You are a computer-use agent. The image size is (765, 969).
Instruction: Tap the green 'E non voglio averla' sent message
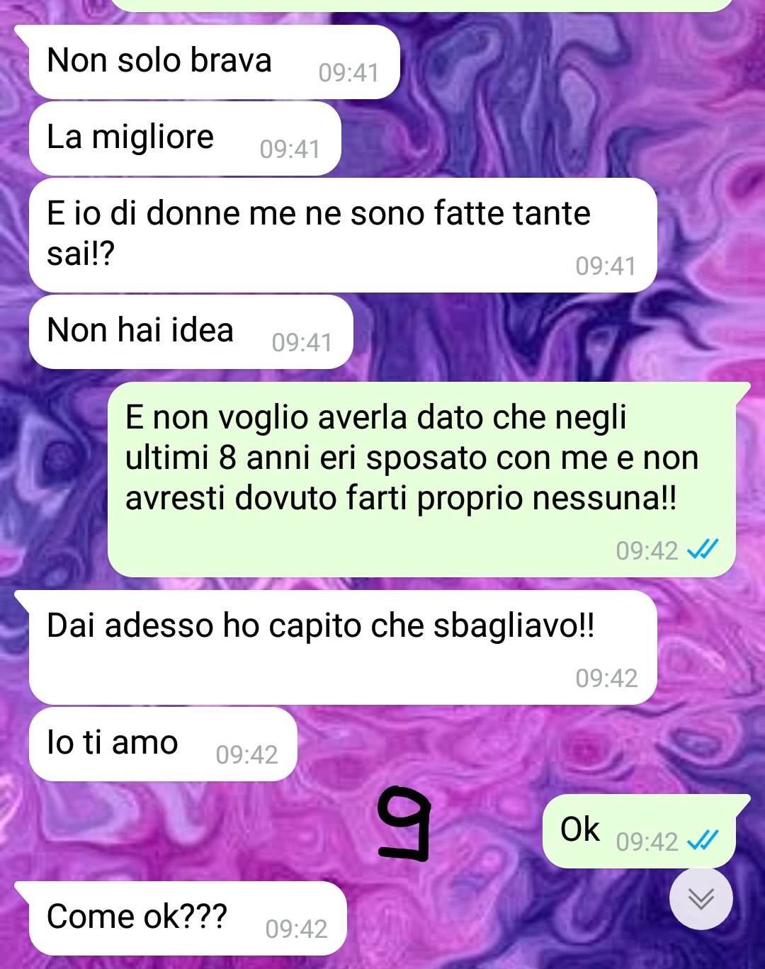point(422,480)
